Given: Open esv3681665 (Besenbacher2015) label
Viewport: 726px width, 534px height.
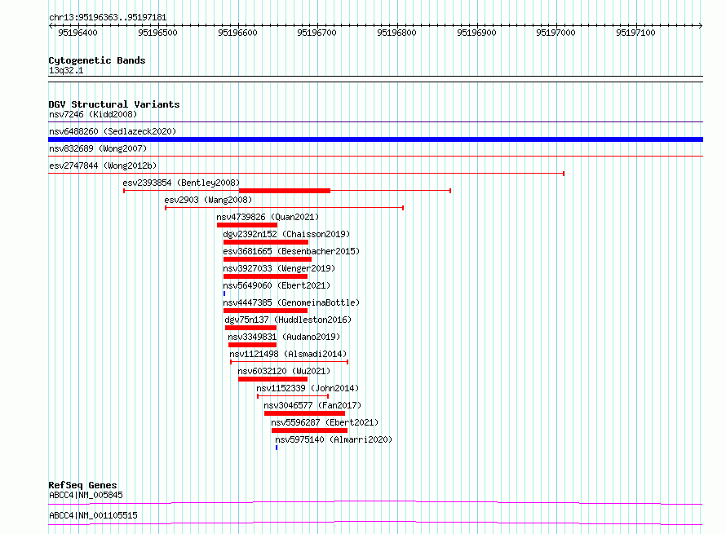Looking at the screenshot, I should (291, 251).
